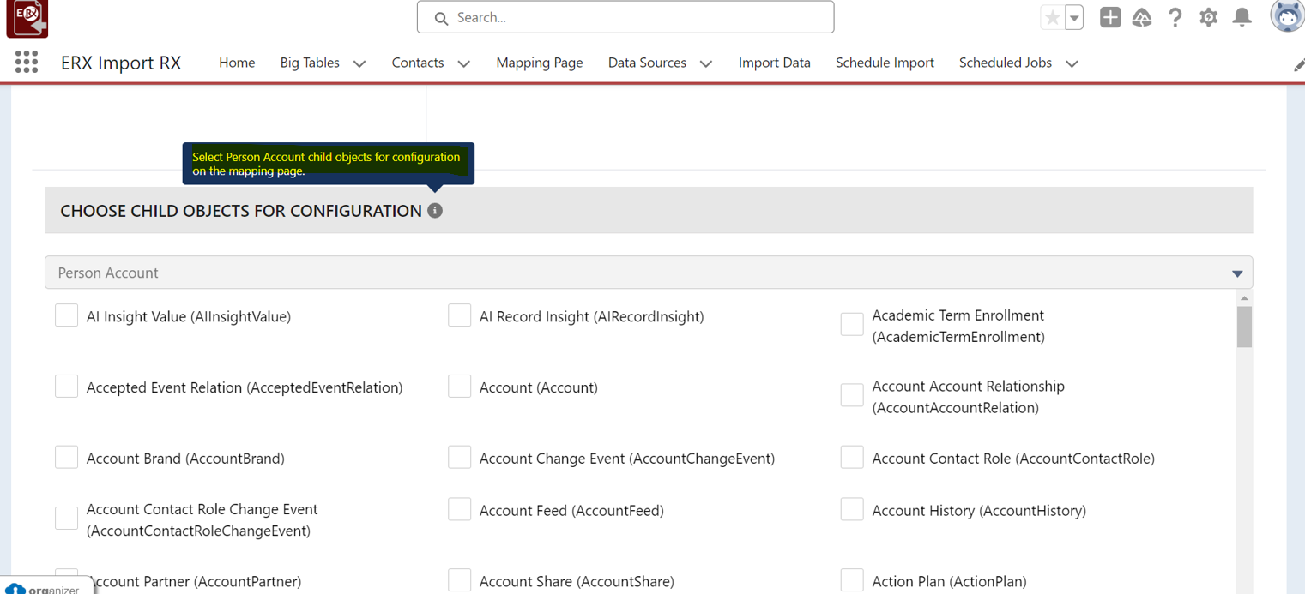Click the ERX app logo icon
Image resolution: width=1305 pixels, height=594 pixels.
tap(27, 18)
